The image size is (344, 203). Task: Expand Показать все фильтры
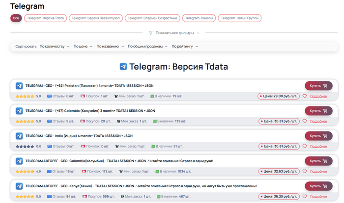pyautogui.click(x=177, y=33)
